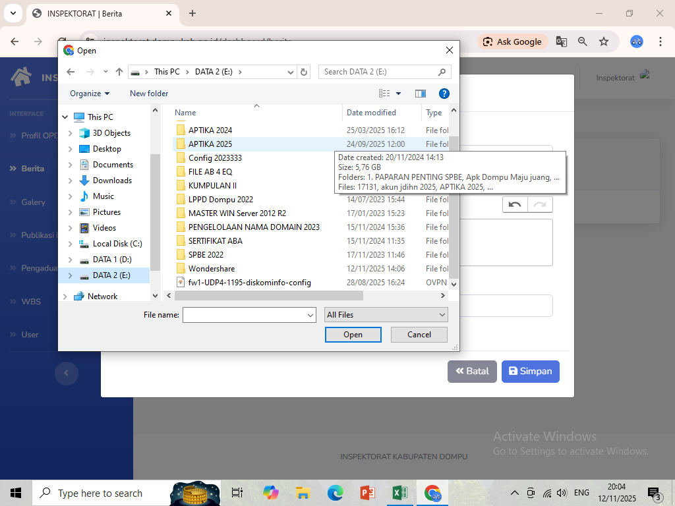This screenshot has width=675, height=506.
Task: Click the Up one level arrow icon
Action: (119, 72)
